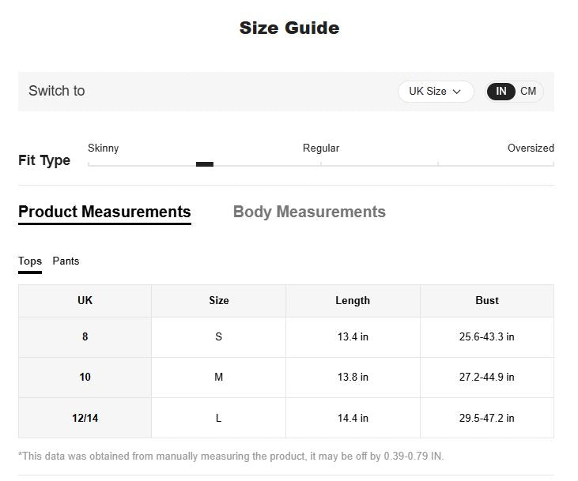Open the Body Measurements tab
This screenshot has width=578, height=481.
[309, 212]
